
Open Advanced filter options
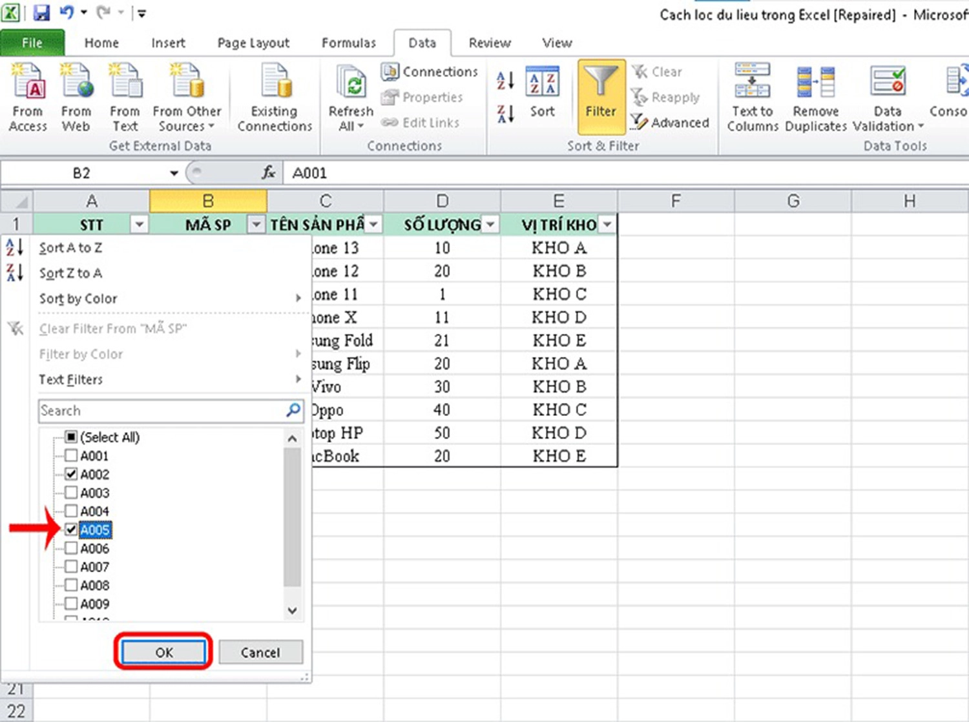click(x=670, y=122)
